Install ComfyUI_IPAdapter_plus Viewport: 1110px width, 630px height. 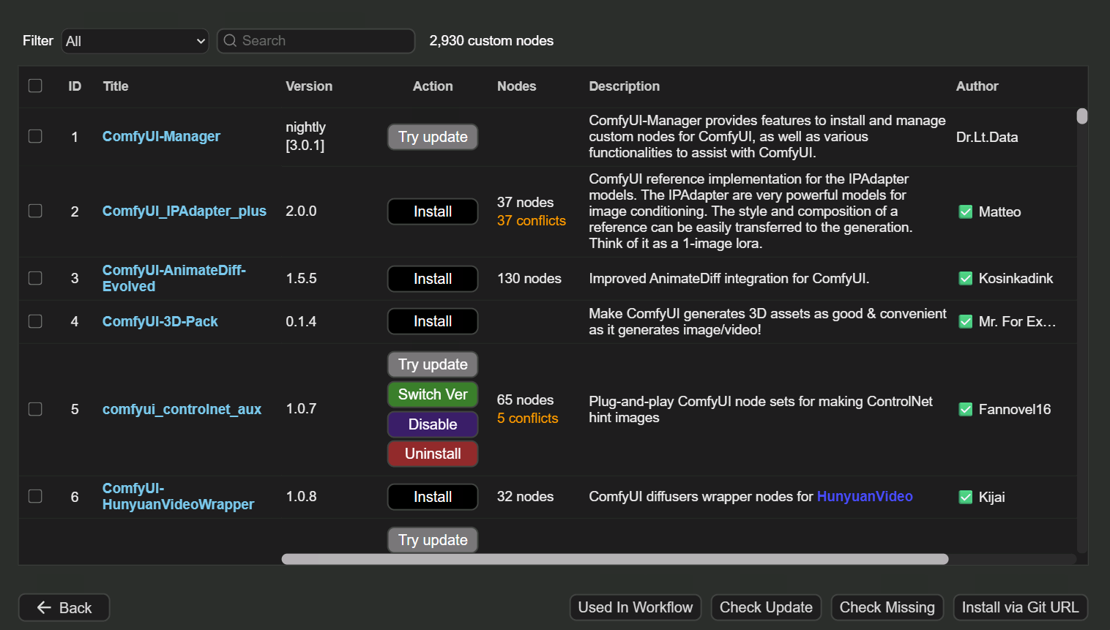433,211
